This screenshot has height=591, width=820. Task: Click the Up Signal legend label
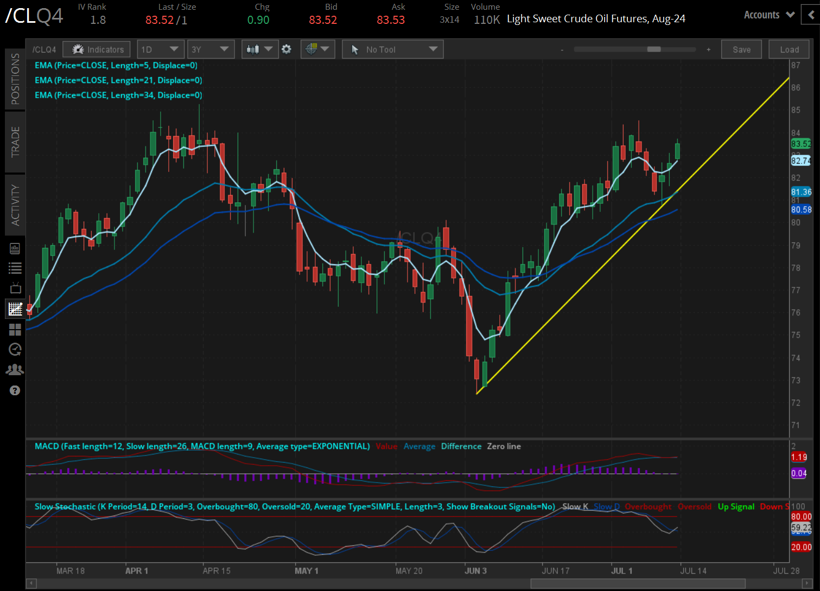pos(736,506)
